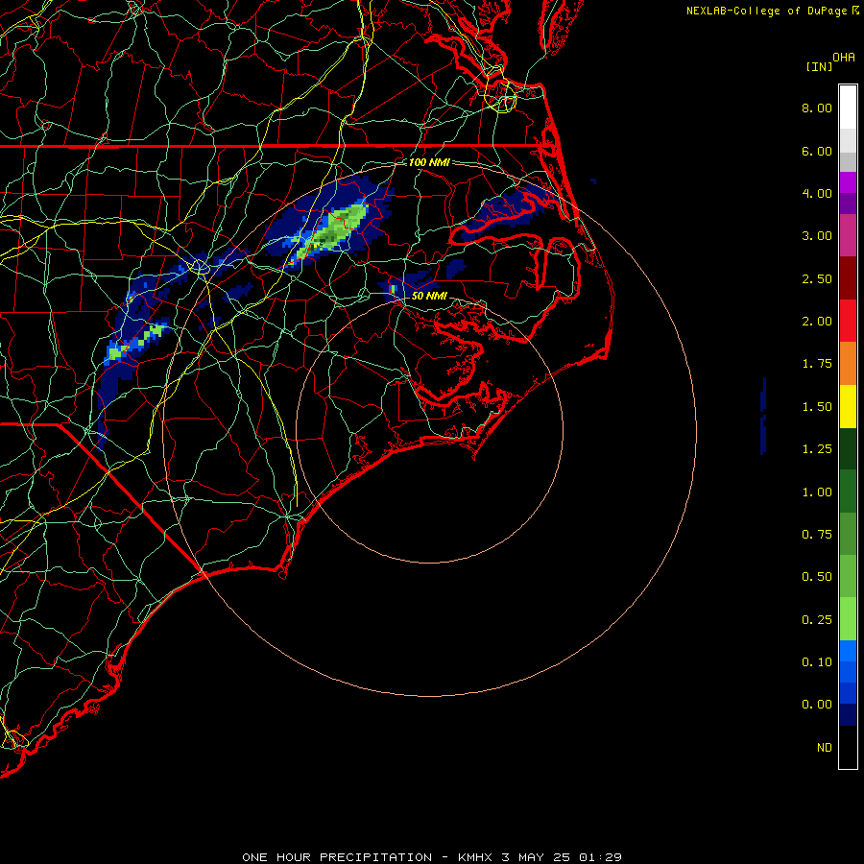This screenshot has height=864, width=864.
Task: Select the 2.00 legend value
Action: [817, 322]
